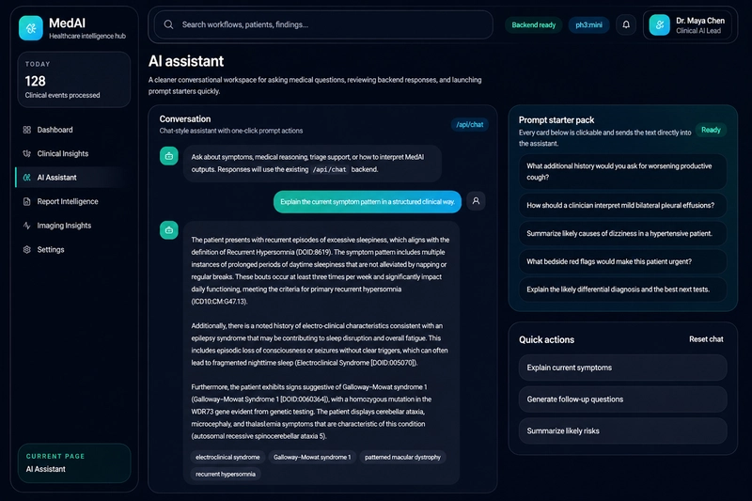Focus the search workflows input field
Screen dimensions: 752x501
323,24
